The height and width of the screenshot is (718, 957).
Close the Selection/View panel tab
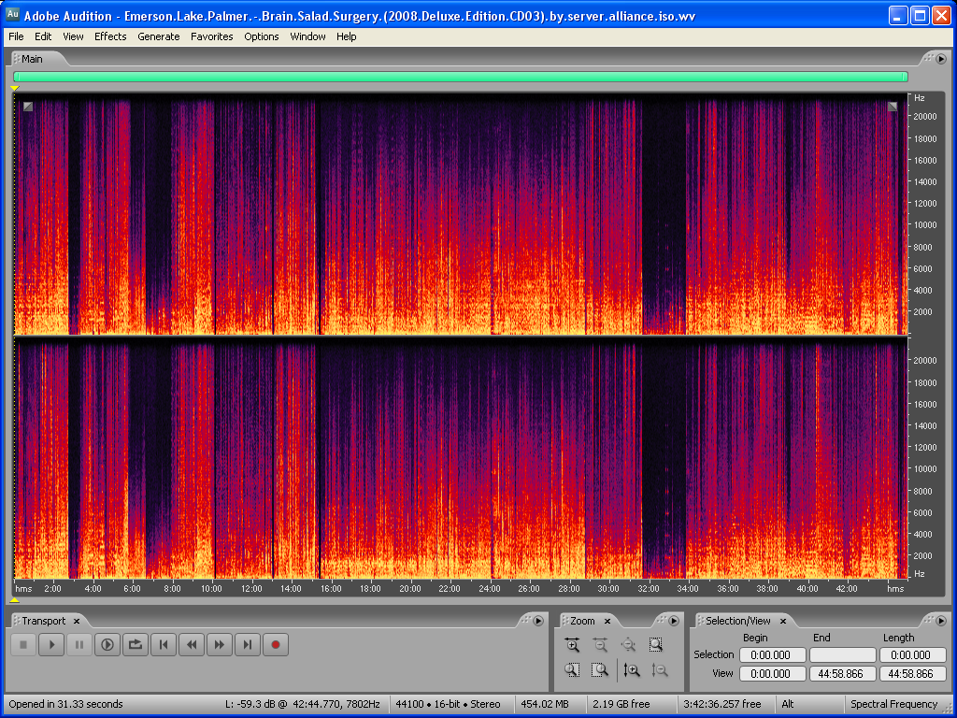(x=783, y=621)
